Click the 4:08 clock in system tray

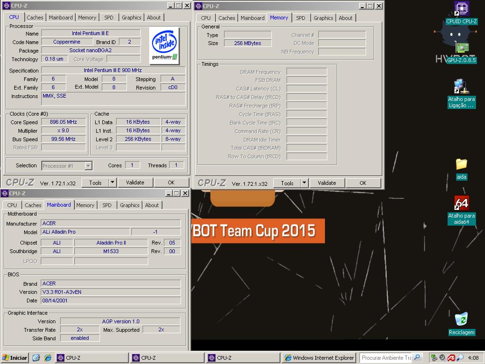tap(473, 358)
